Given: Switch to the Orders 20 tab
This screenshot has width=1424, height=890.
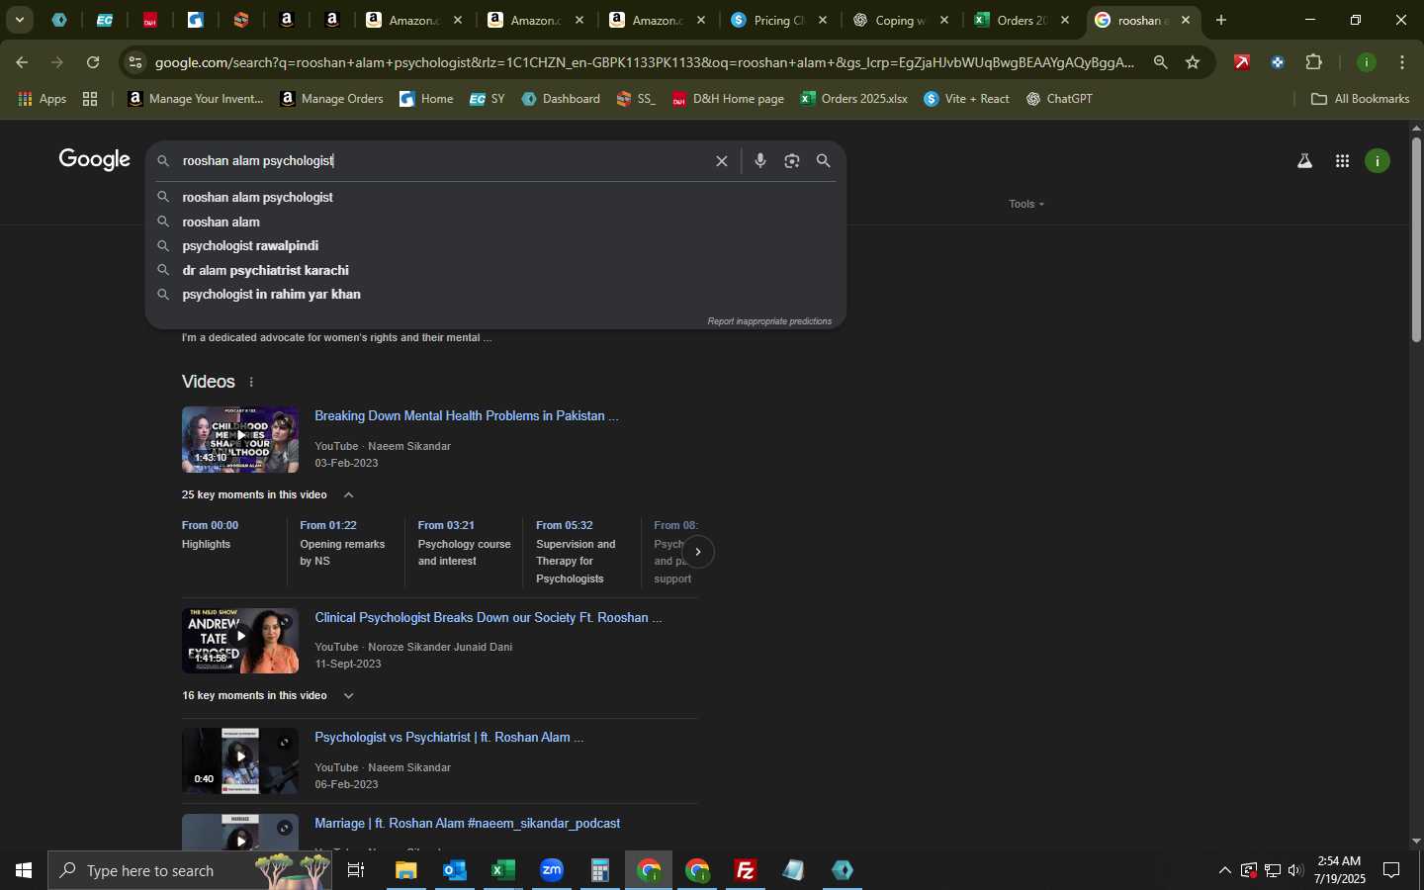Looking at the screenshot, I should point(1022,20).
